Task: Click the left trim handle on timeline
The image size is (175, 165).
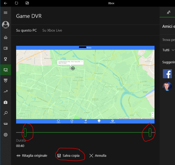Action: point(25,132)
